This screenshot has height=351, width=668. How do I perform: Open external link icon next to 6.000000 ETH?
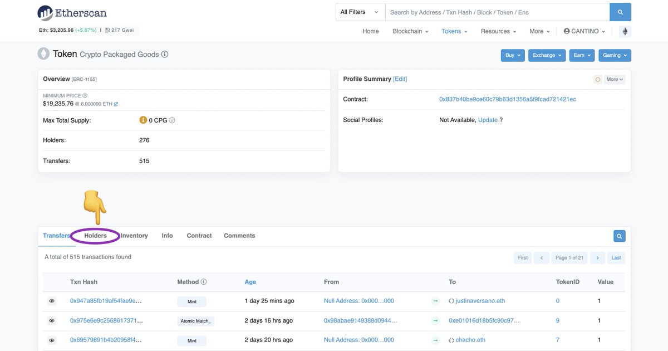point(116,104)
